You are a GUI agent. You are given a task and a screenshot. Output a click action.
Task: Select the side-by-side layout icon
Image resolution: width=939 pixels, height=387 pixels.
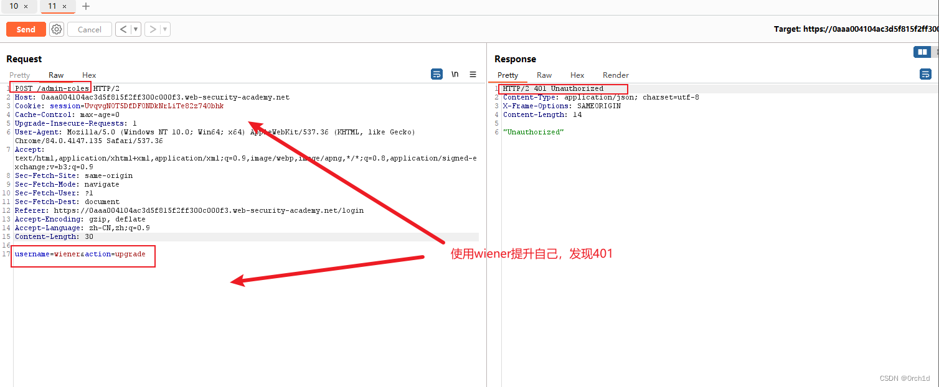tap(922, 52)
